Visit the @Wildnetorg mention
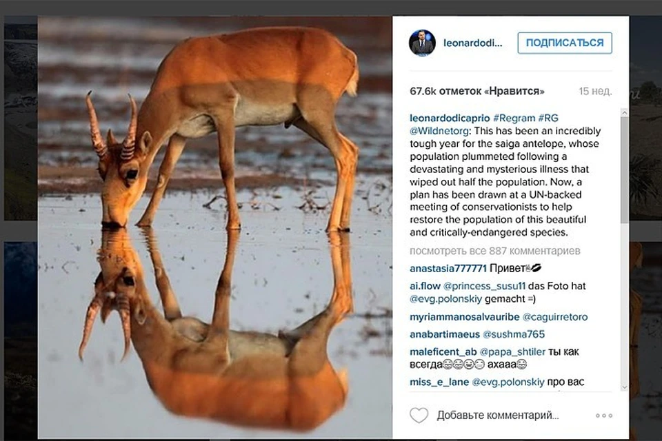 tap(437, 131)
